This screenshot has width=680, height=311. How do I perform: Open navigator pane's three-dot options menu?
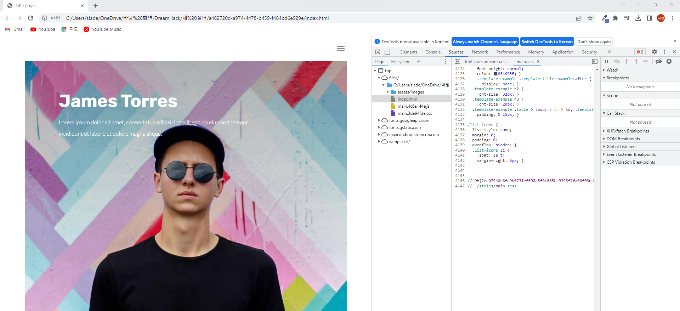[x=446, y=61]
